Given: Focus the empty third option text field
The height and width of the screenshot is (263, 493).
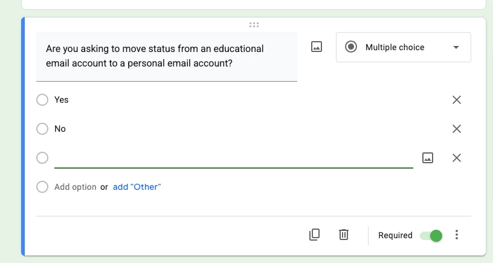Looking at the screenshot, I should [x=234, y=158].
